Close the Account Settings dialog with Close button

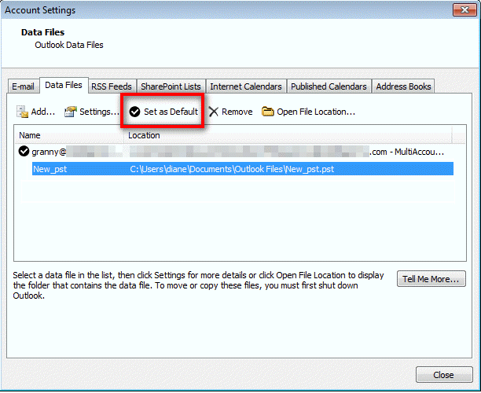[x=444, y=375]
